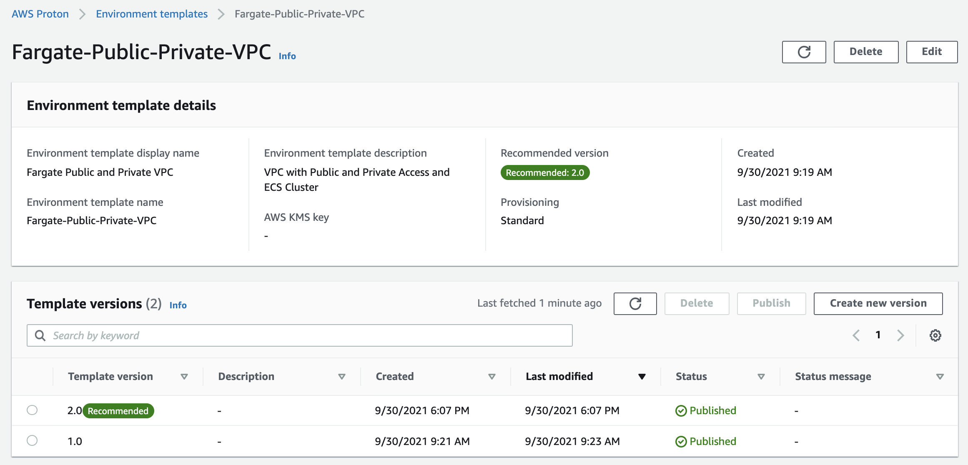Sort by Status message column arrow

[x=940, y=377]
